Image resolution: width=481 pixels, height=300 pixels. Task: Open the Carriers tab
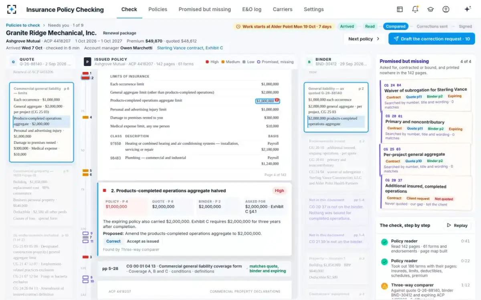[x=283, y=9]
